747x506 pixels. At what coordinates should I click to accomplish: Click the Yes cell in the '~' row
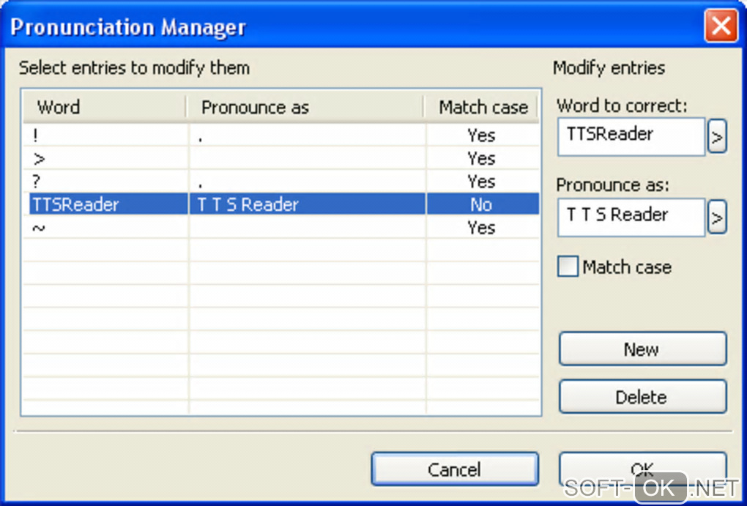pyautogui.click(x=481, y=228)
